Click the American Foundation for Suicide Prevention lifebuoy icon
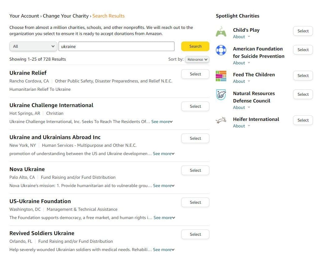Screen dimensions: 320x256 [221, 50]
